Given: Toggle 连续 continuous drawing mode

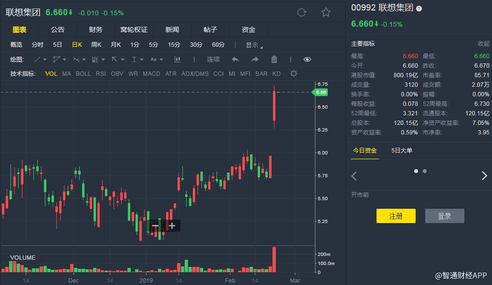Looking at the screenshot, I should [x=213, y=59].
